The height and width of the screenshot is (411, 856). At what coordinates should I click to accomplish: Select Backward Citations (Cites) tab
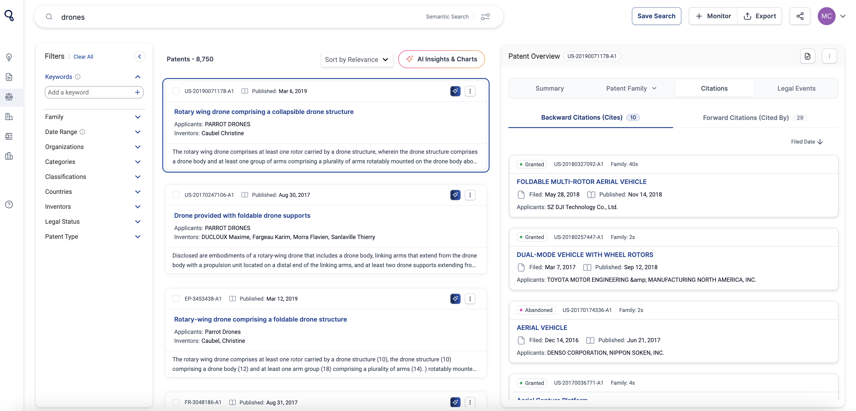pyautogui.click(x=590, y=117)
